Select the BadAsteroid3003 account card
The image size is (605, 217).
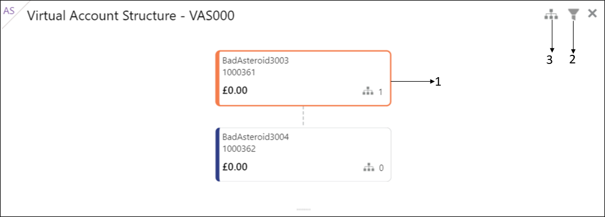(303, 78)
